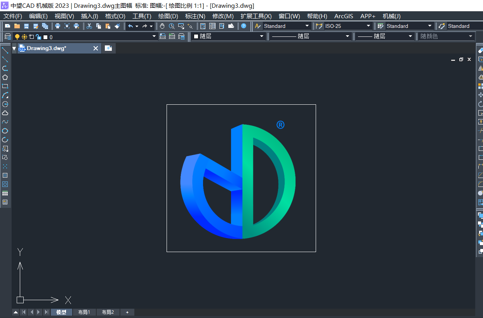Choose the Spline curve tool
This screenshot has height=318, width=483.
tap(5, 122)
